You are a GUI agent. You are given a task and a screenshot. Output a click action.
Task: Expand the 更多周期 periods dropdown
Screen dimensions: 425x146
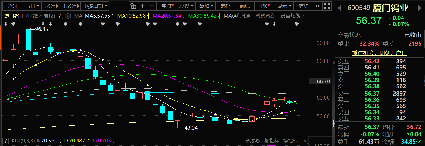(96, 6)
